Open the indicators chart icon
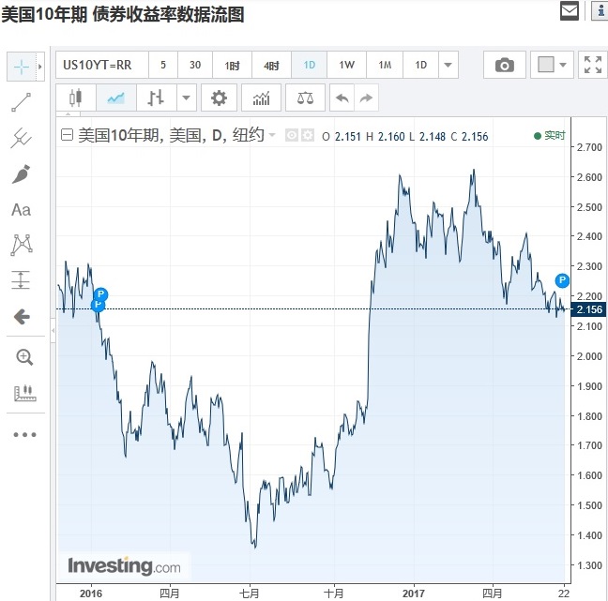Image resolution: width=608 pixels, height=601 pixels. click(x=261, y=98)
